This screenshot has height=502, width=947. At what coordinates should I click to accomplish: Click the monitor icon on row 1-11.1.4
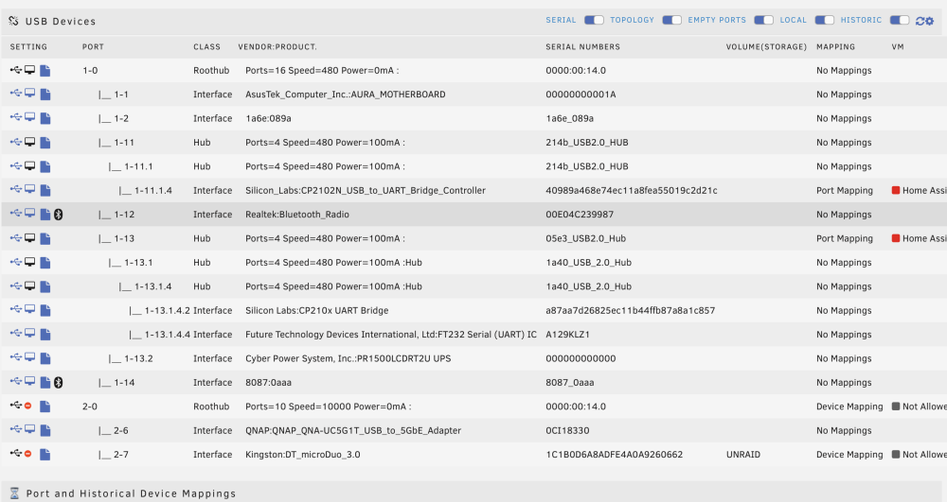pyautogui.click(x=29, y=190)
